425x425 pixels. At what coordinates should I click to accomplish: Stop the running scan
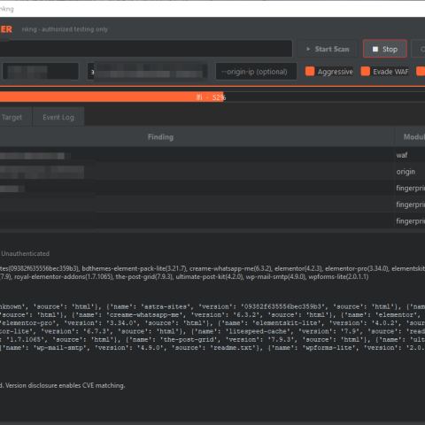[x=385, y=49]
